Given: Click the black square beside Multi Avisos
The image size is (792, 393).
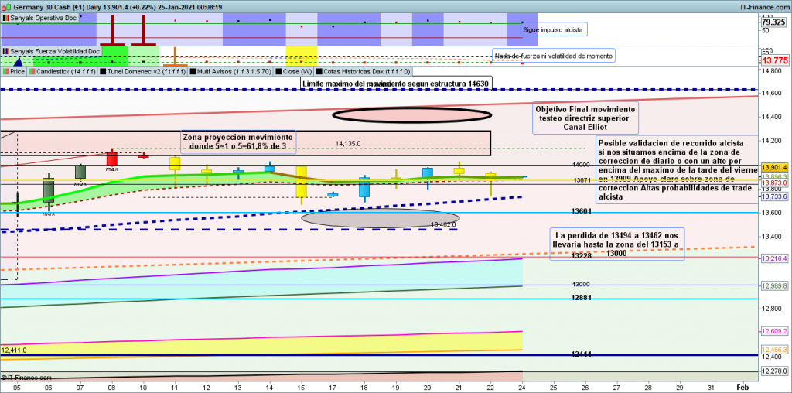Looking at the screenshot, I should coord(193,71).
